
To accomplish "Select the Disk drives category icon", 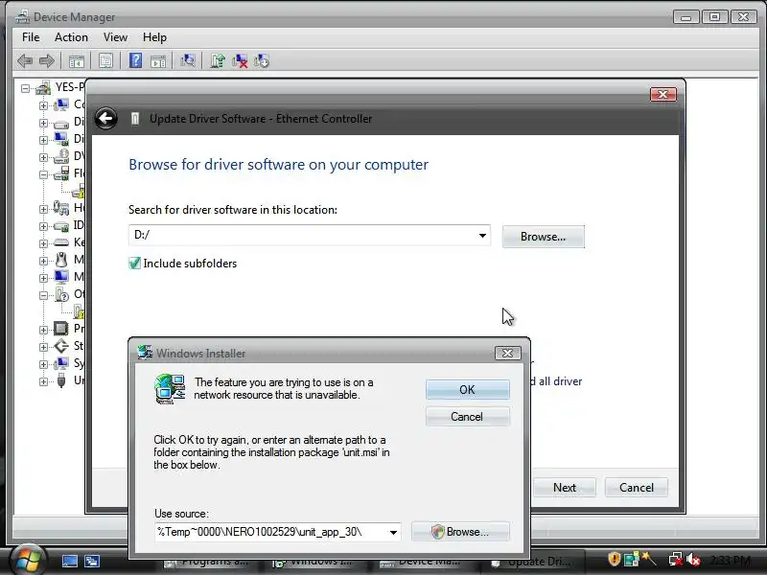I will coord(61,123).
